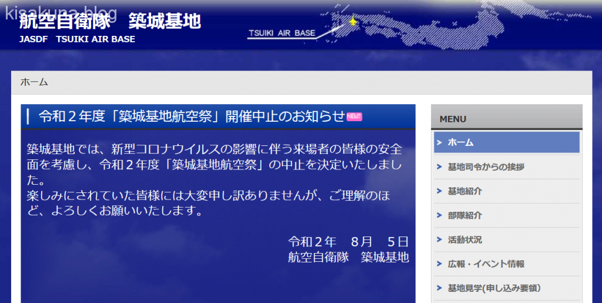Click the arrow icon beside ホーム in the menu
The height and width of the screenshot is (303, 602).
440,142
